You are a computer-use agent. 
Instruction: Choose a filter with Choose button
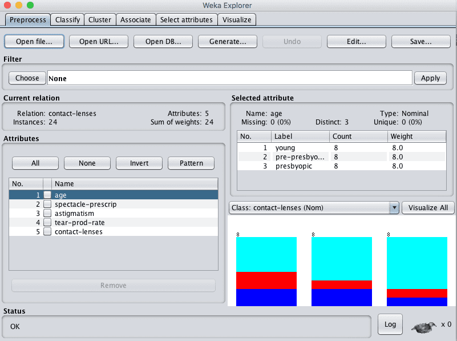[x=27, y=78]
